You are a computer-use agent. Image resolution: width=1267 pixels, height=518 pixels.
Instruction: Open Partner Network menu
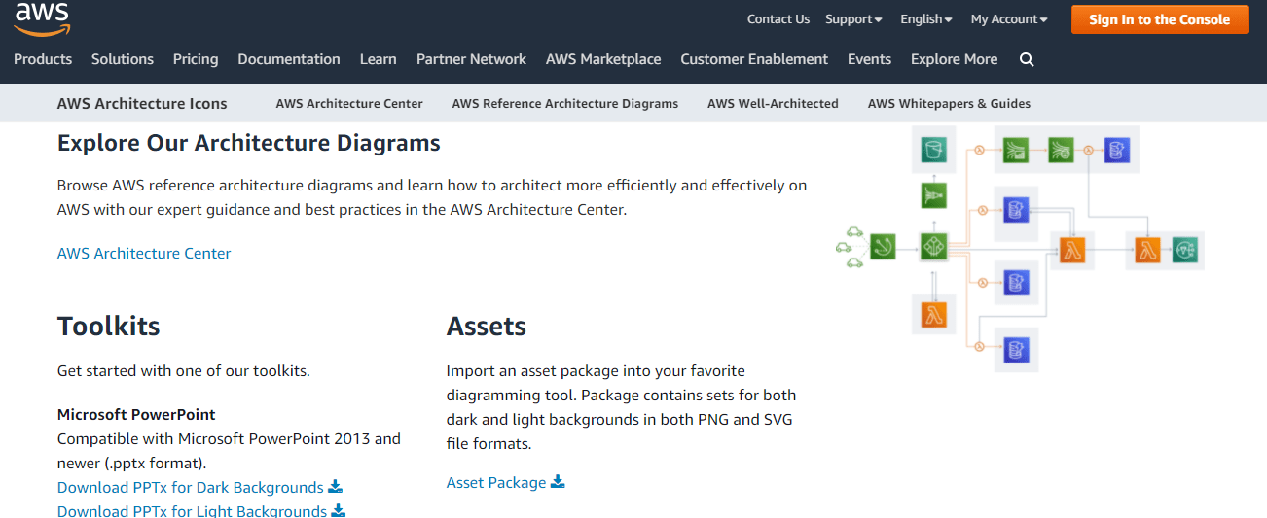471,59
